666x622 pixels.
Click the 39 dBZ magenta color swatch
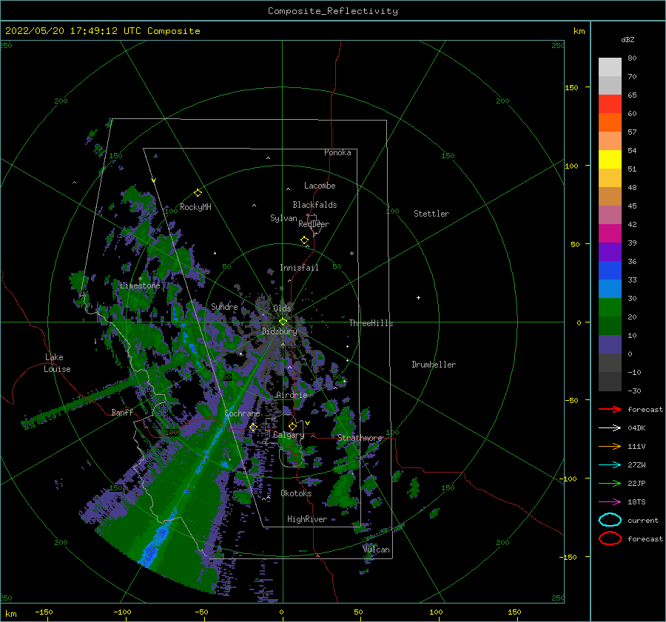click(x=610, y=234)
